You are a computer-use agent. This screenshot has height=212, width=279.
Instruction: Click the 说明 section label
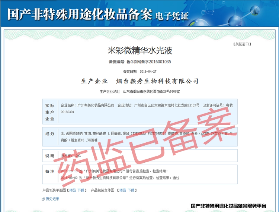50,156
